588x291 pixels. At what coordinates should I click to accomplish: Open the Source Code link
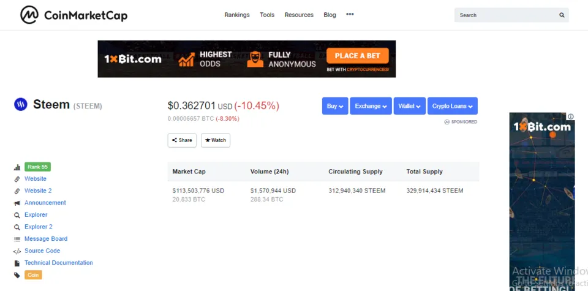click(x=42, y=251)
